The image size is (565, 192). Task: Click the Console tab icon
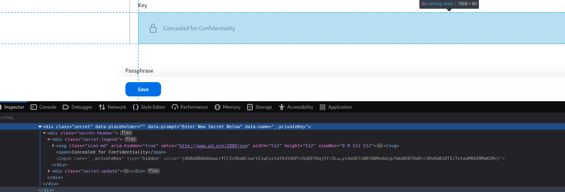pos(34,107)
